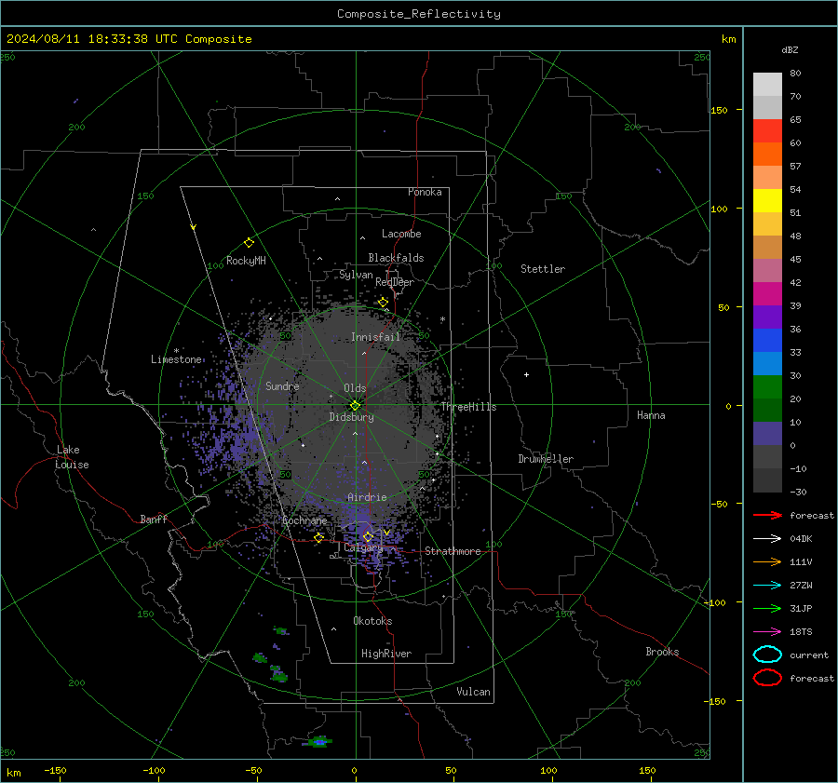Click the RockyMH label
The image size is (838, 783).
pyautogui.click(x=246, y=261)
